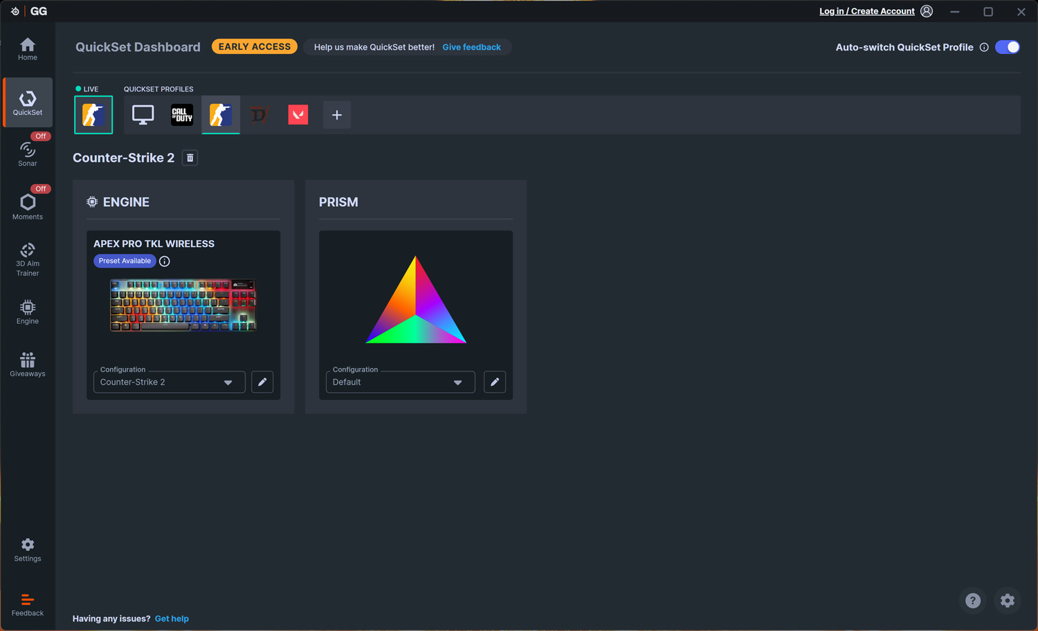Click the user account avatar icon
Viewport: 1038px width, 631px height.
click(927, 11)
